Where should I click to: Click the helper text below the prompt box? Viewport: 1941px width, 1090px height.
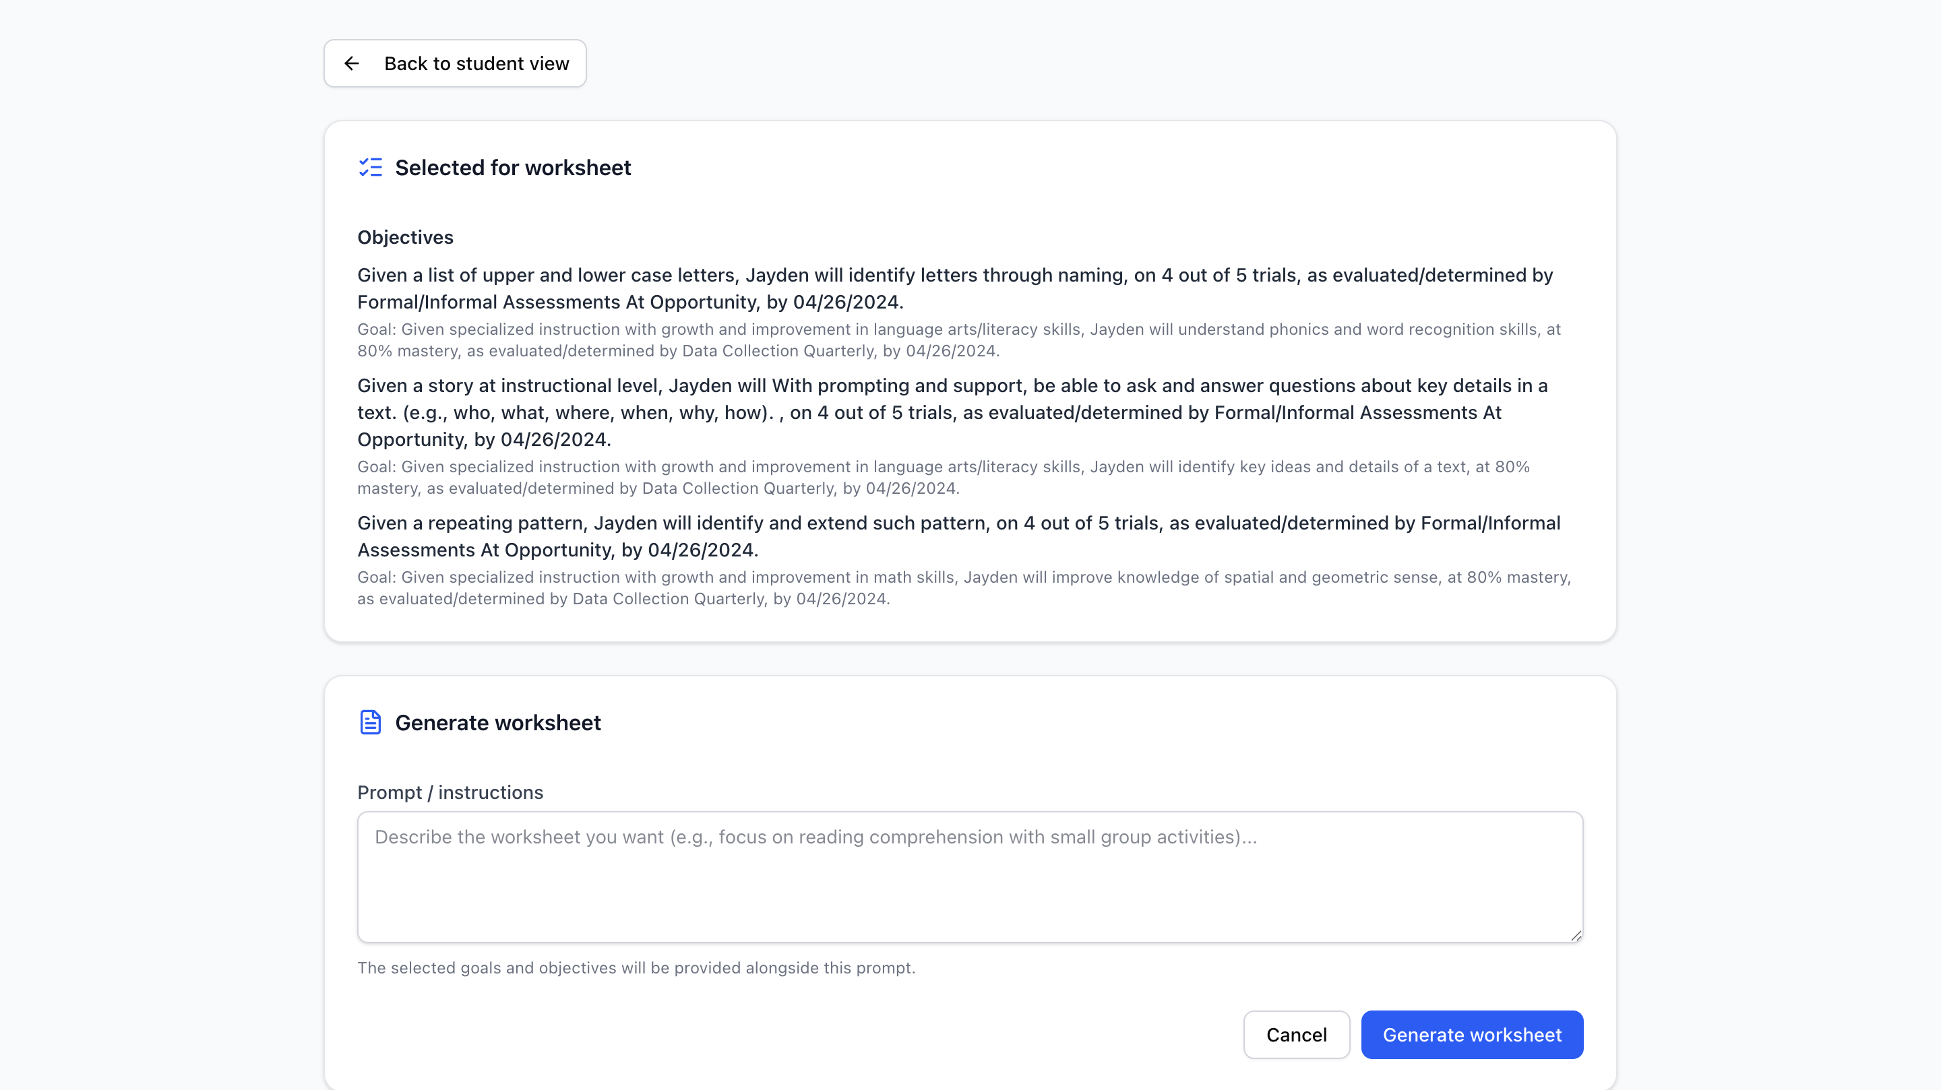click(636, 967)
